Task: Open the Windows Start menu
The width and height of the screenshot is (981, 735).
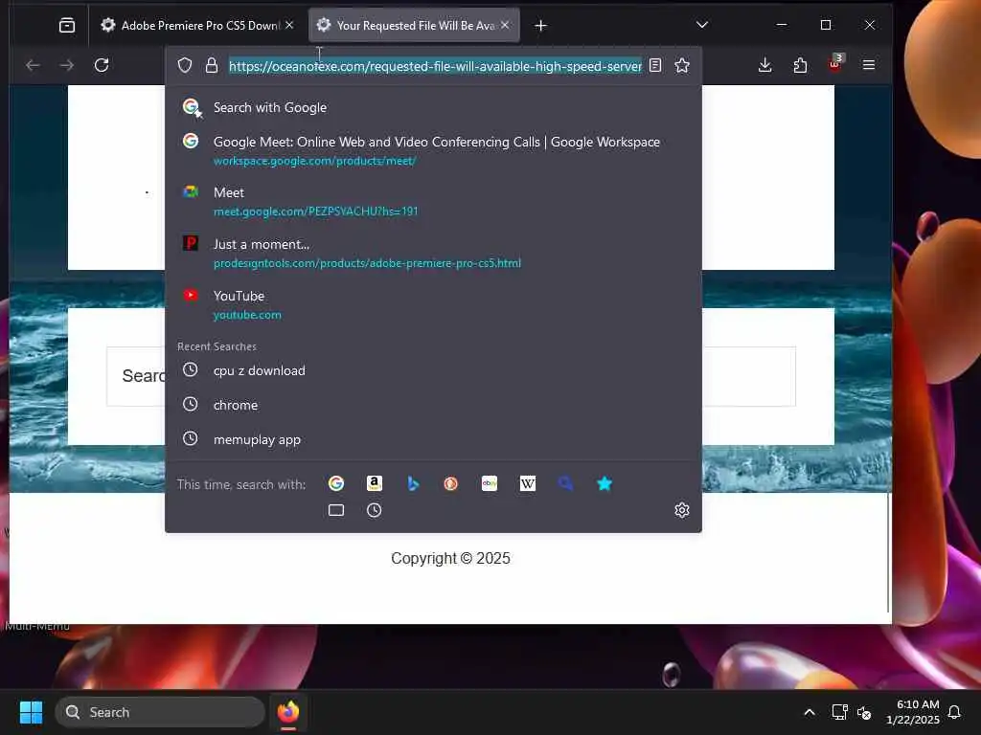Action: coord(31,712)
